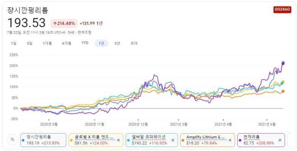Viewport: 297px width, 151px height.
Task: Click the red 002460 ticker badge
Action: 282,9
